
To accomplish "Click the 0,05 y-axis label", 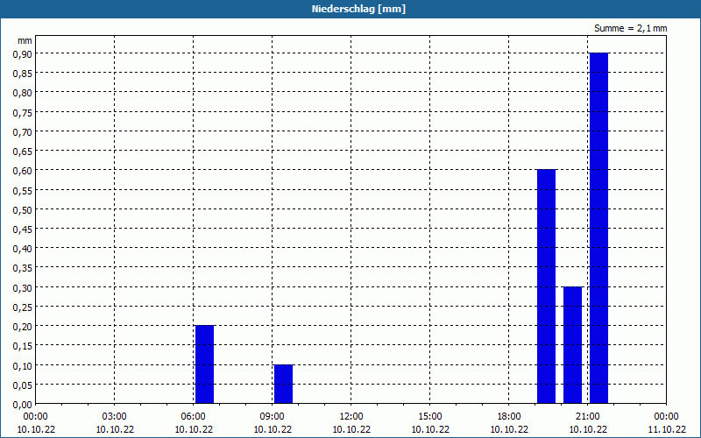I will coord(22,385).
